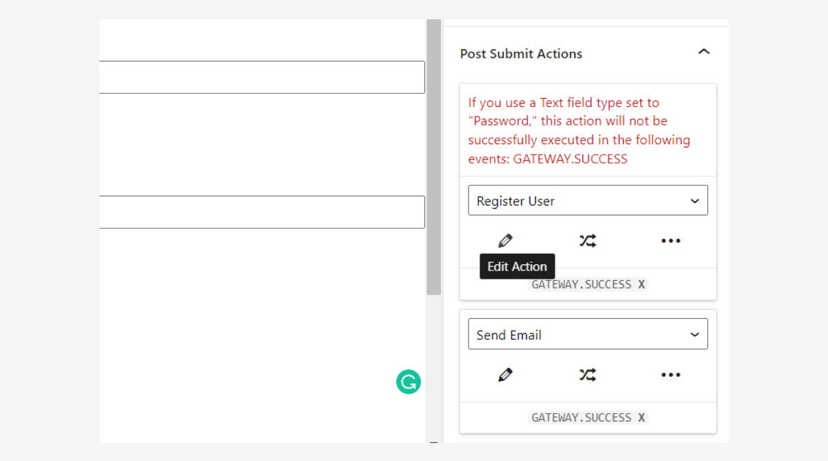Image resolution: width=828 pixels, height=461 pixels.
Task: Open three-dots menu for Register User action
Action: 671,241
